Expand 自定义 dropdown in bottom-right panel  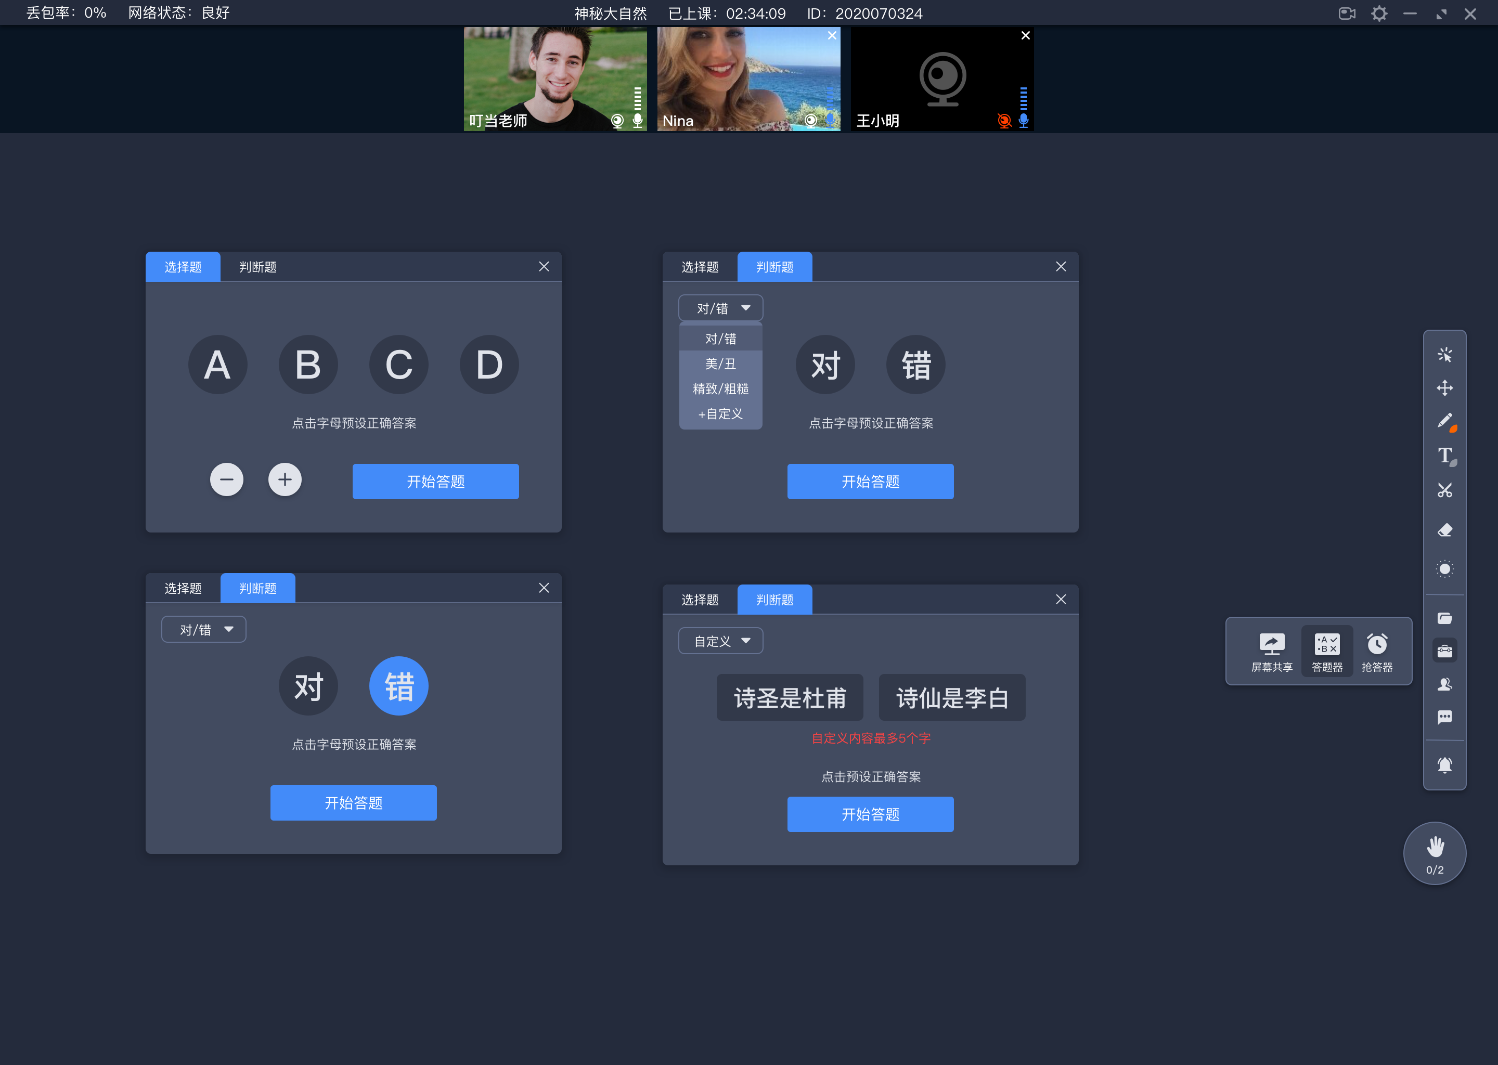(718, 641)
